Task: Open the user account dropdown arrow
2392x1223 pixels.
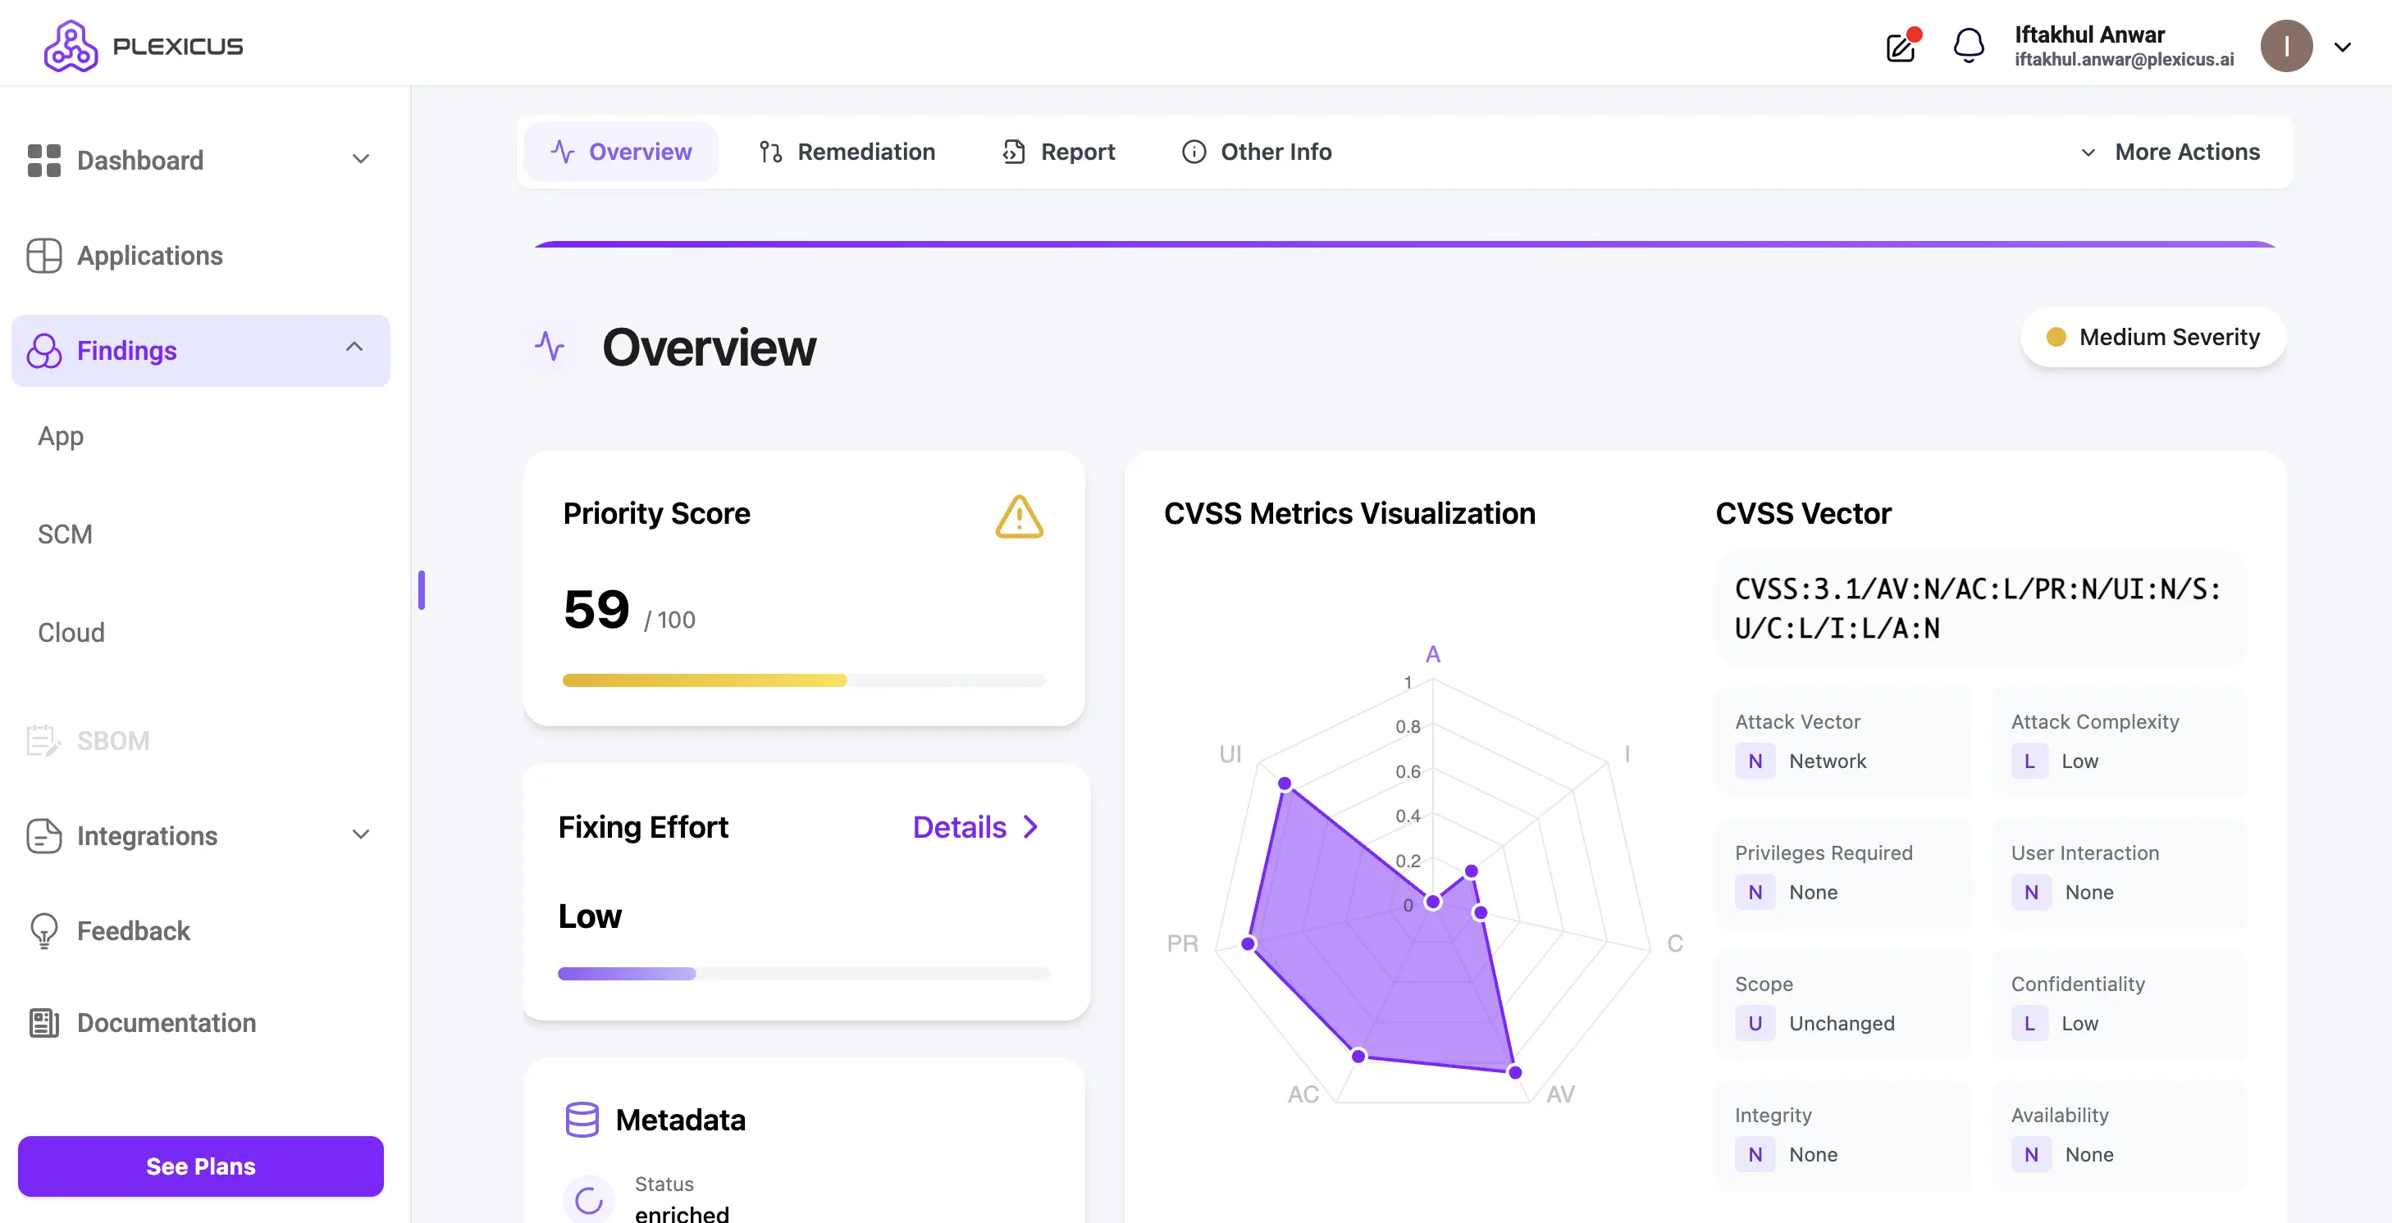Action: (x=2344, y=45)
